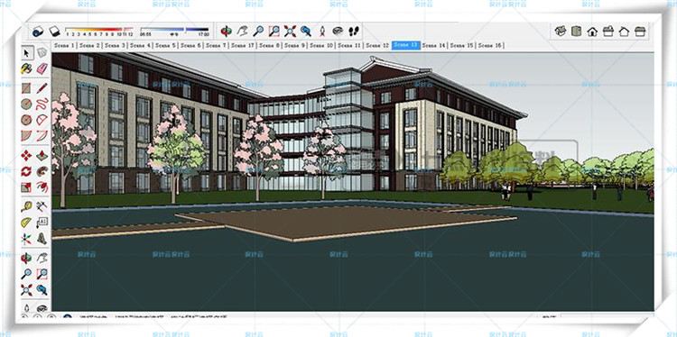Activate the Scale tool
The height and width of the screenshot is (337, 677).
pos(26,187)
